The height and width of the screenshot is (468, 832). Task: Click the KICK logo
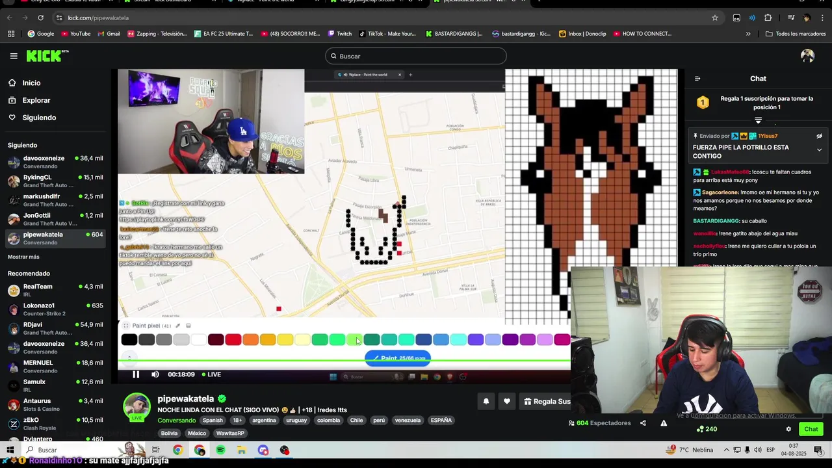tap(47, 56)
